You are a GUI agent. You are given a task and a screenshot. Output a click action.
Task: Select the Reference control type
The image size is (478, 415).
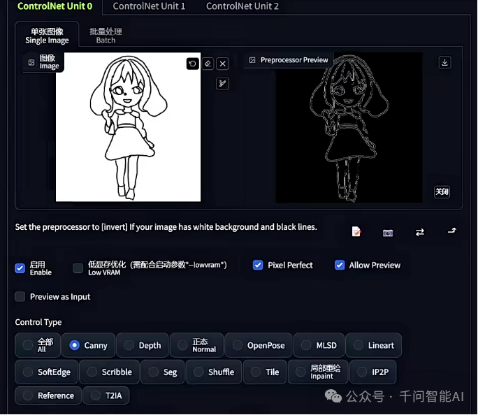48,395
